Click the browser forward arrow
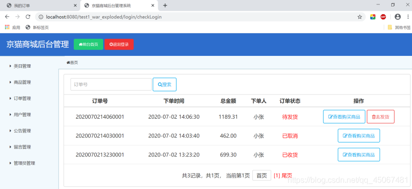This screenshot has height=189, width=412. (17, 17)
